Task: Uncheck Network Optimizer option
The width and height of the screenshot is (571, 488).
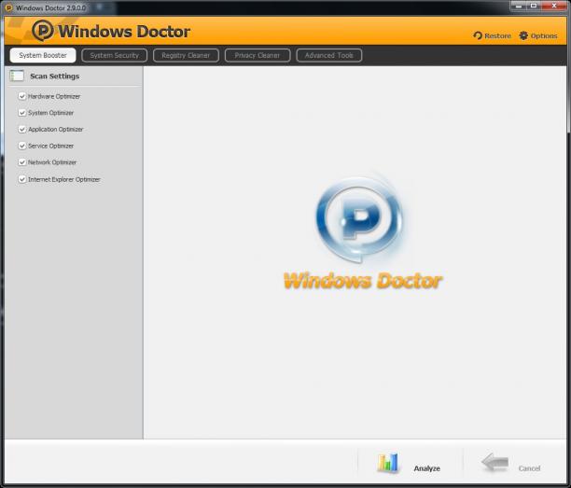Action: tap(21, 162)
